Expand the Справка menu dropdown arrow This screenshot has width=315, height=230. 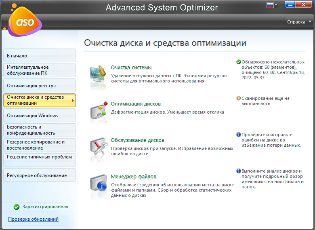310,22
